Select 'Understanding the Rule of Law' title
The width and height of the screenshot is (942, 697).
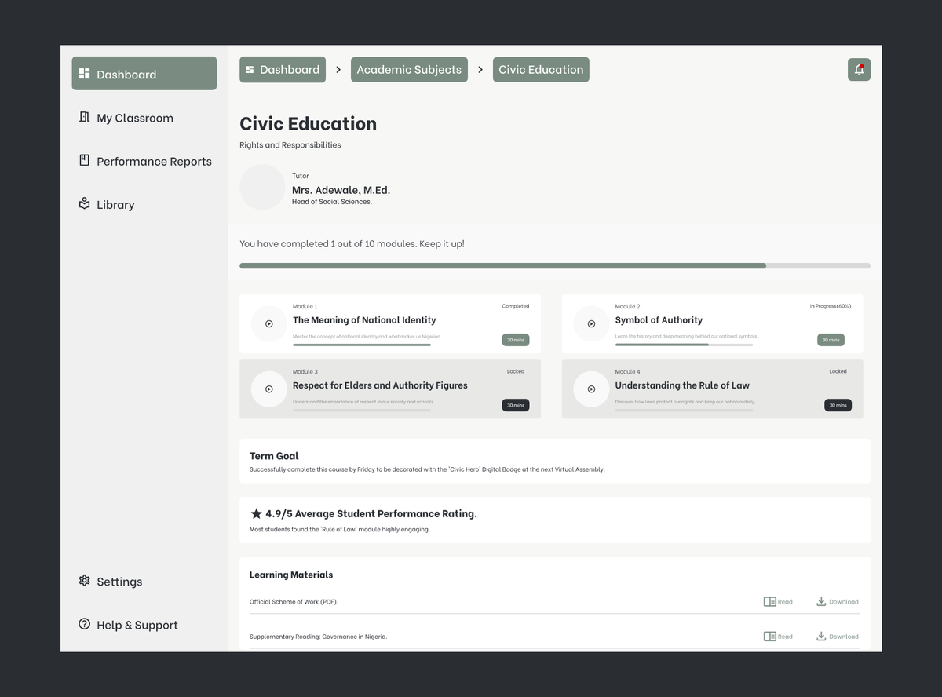pos(682,385)
